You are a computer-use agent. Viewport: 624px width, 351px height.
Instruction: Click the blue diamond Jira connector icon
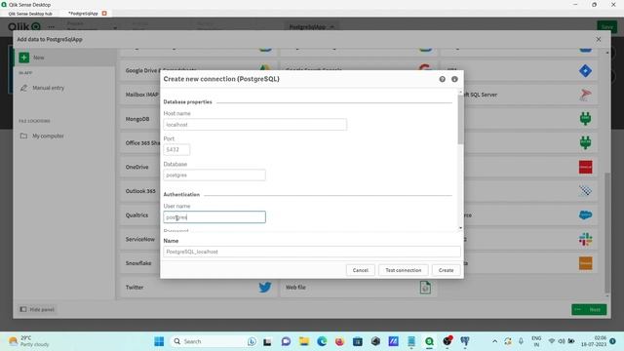pyautogui.click(x=585, y=71)
